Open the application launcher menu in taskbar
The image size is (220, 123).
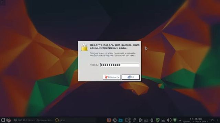coord(3,120)
